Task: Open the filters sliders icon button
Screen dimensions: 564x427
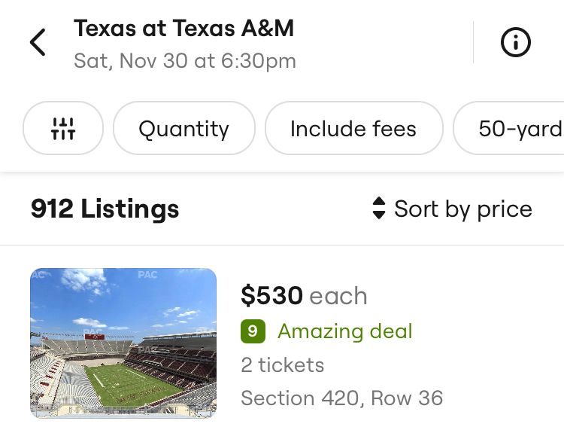Action: coord(63,128)
